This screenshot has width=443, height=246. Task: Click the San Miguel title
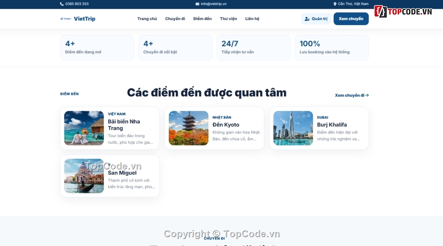pyautogui.click(x=122, y=173)
